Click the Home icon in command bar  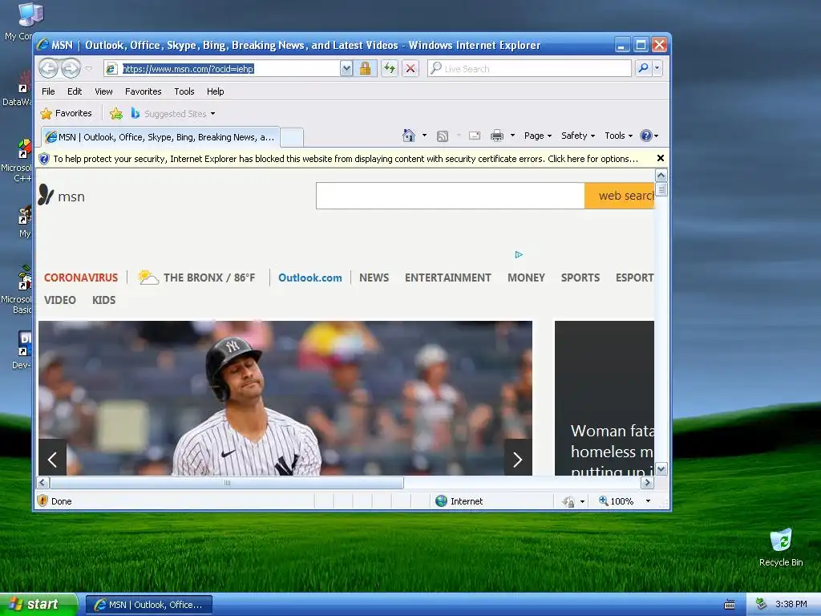408,136
